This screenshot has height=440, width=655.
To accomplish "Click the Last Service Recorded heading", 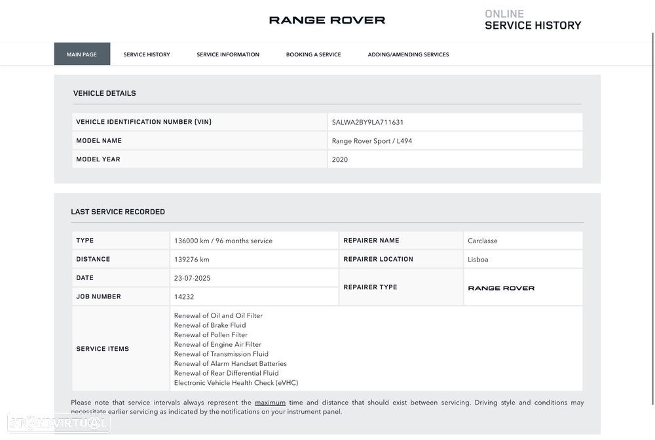I will [118, 212].
